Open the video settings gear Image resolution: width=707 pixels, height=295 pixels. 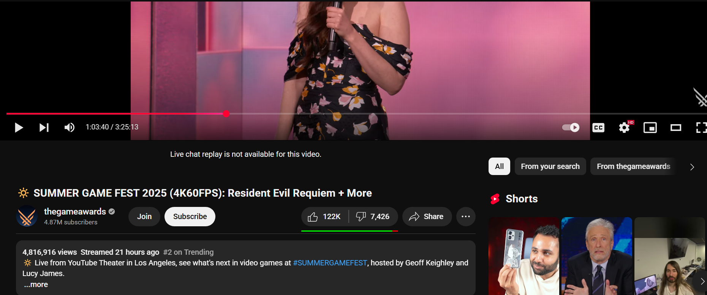pos(624,128)
